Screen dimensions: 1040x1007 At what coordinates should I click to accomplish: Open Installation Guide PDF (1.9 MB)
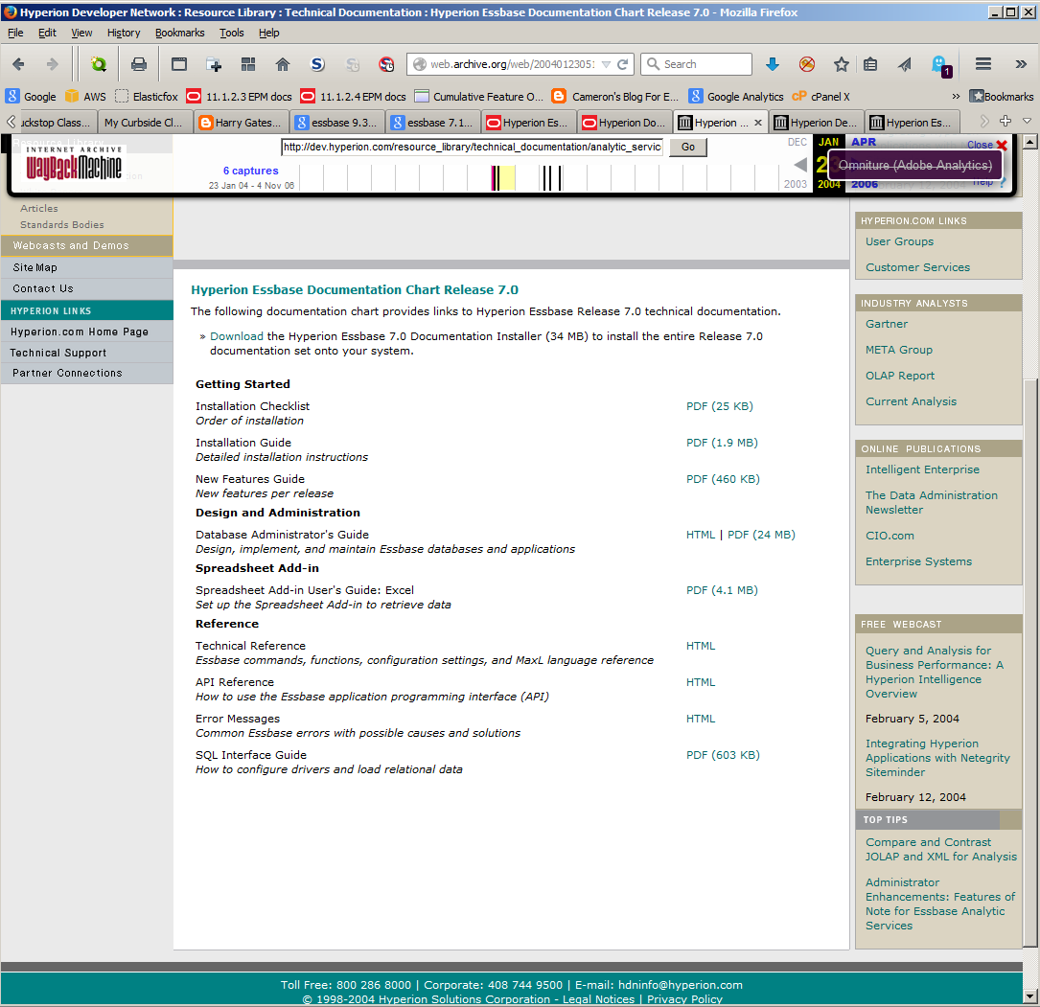click(722, 442)
